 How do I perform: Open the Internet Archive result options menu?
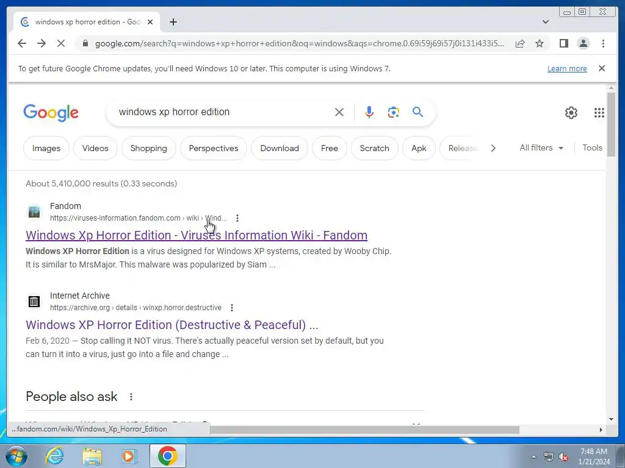[x=231, y=308]
